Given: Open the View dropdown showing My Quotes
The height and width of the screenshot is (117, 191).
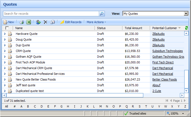Looking at the screenshot, I should coord(155,14).
